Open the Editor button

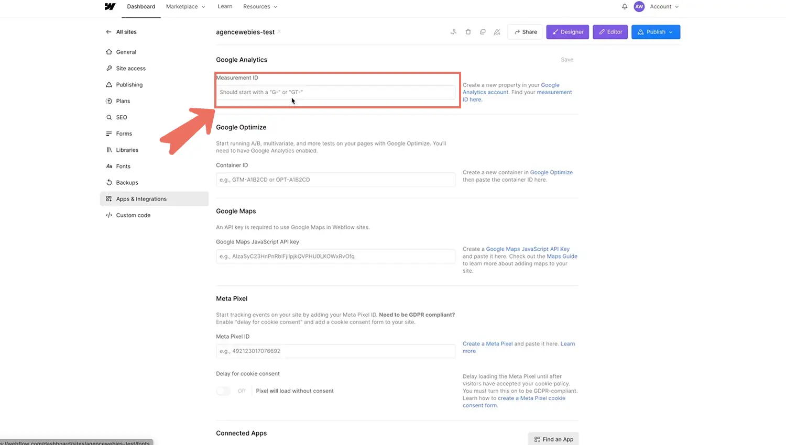coord(610,32)
